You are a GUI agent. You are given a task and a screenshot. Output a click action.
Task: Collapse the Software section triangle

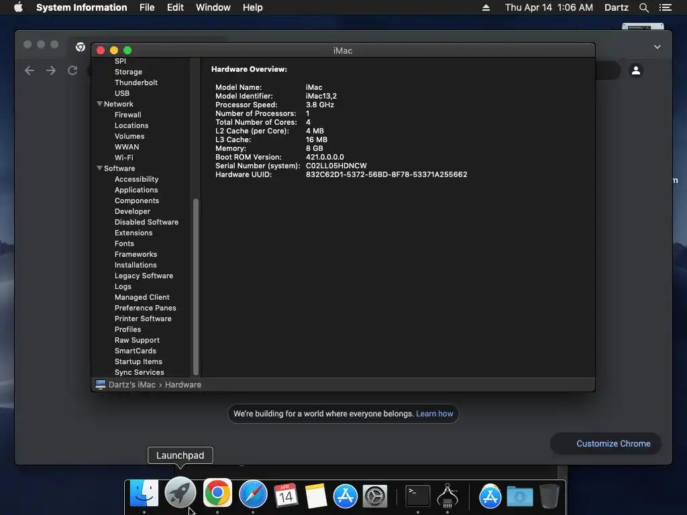tap(99, 168)
